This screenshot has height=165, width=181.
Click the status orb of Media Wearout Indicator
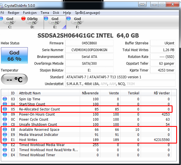point(5,134)
